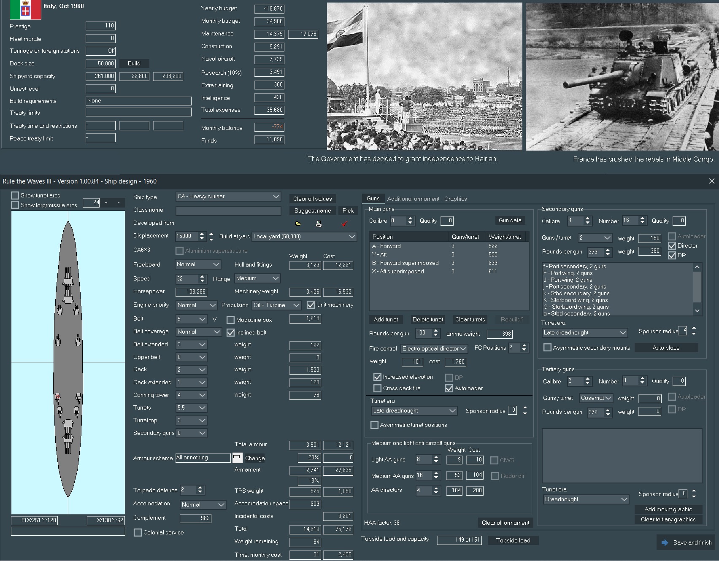Click into the Class name field

pyautogui.click(x=228, y=210)
